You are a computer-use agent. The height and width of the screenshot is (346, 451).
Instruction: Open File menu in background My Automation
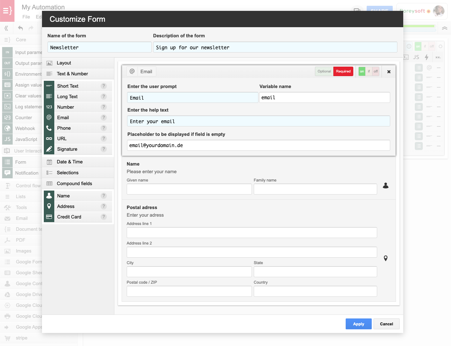tap(26, 17)
